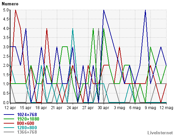Click the 1280×800 legend label
The image size is (175, 136).
click(x=27, y=128)
